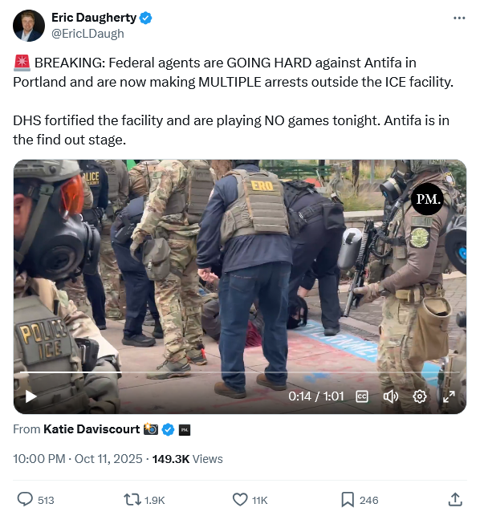This screenshot has width=480, height=524.
Task: Mute the video using the speaker icon
Action: click(390, 396)
